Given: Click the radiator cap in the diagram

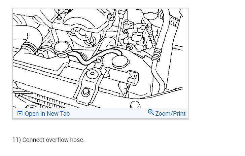Looking at the screenshot, I should tap(62, 48).
